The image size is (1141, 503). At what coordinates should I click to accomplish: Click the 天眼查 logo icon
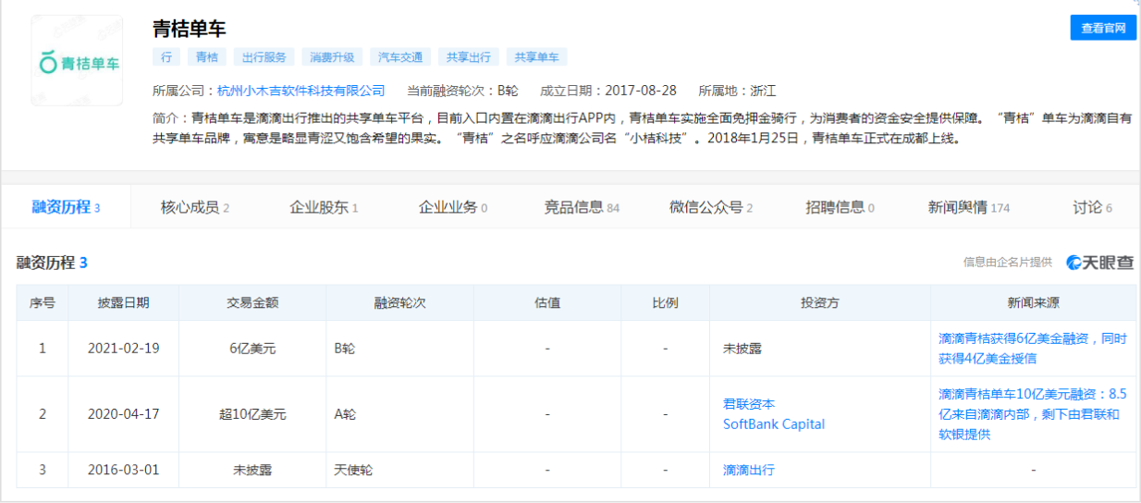coord(1099,263)
